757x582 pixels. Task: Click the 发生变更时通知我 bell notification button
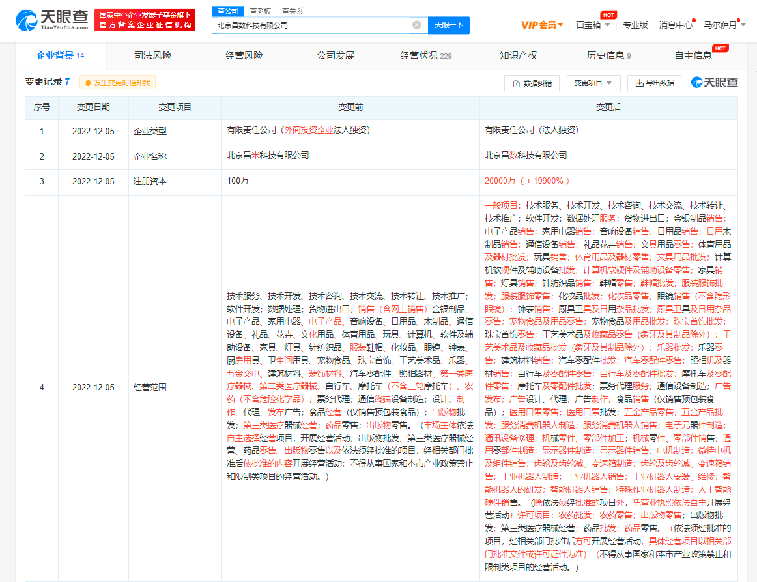117,83
